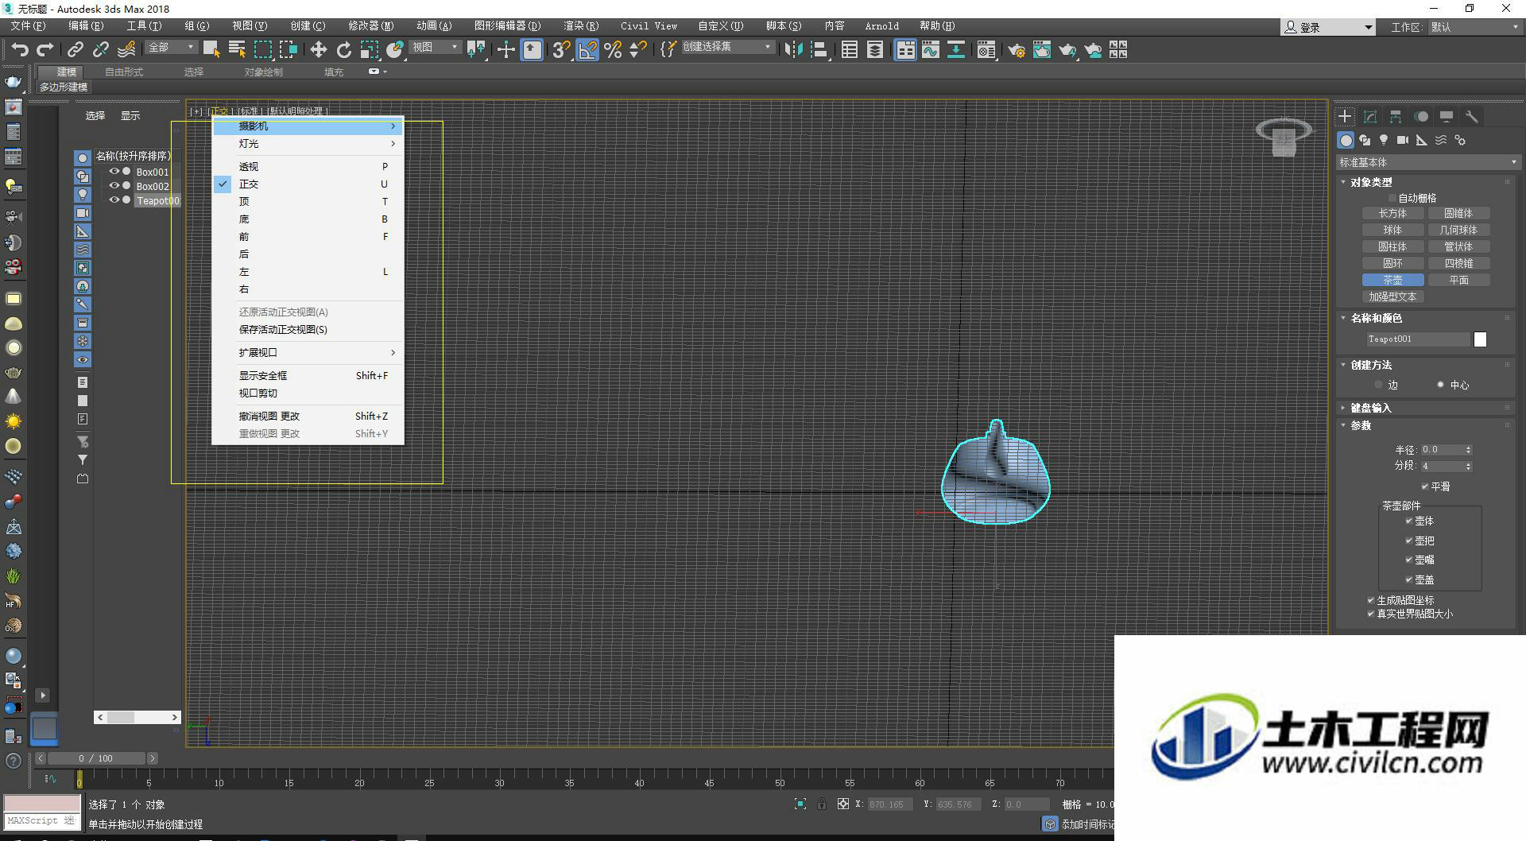Open the 工作区 默认 dropdown

click(x=1475, y=27)
